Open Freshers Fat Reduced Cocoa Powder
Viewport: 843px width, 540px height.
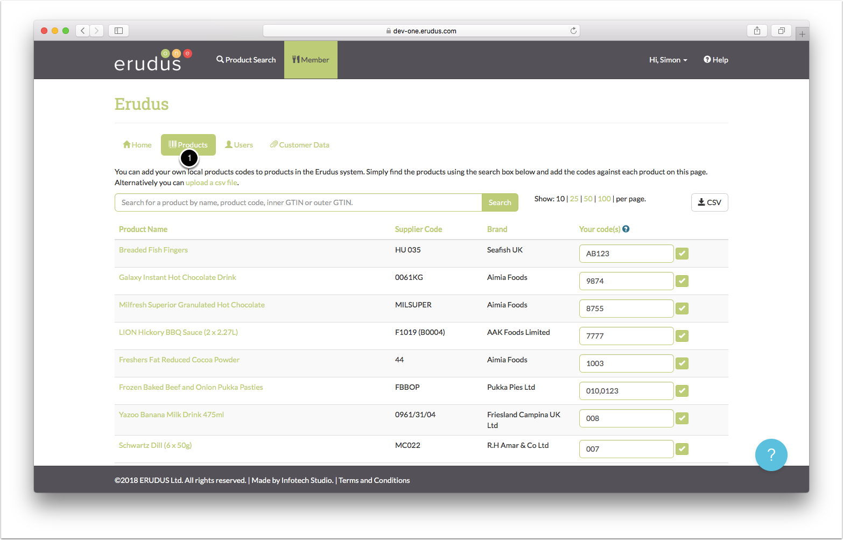pyautogui.click(x=179, y=360)
